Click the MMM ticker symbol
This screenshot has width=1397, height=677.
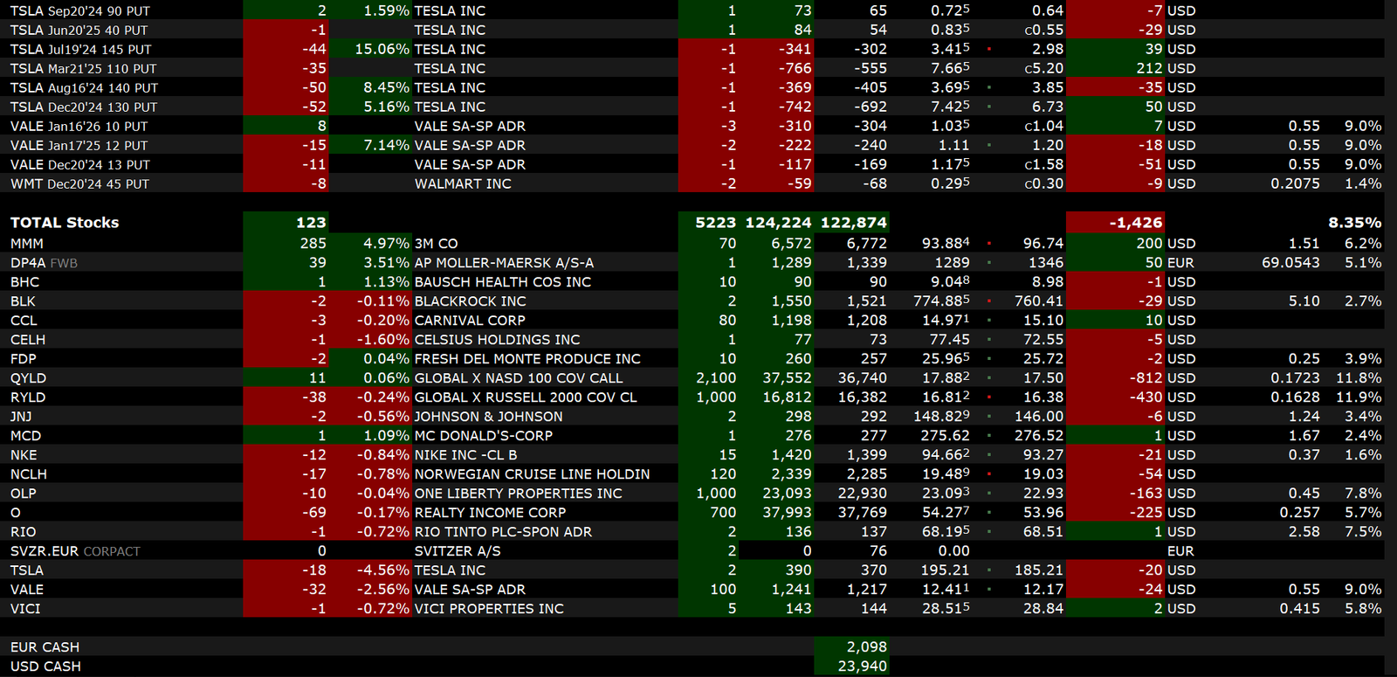tap(27, 244)
